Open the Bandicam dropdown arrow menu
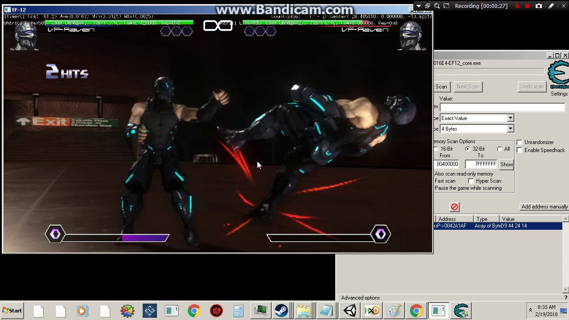 coord(418,6)
